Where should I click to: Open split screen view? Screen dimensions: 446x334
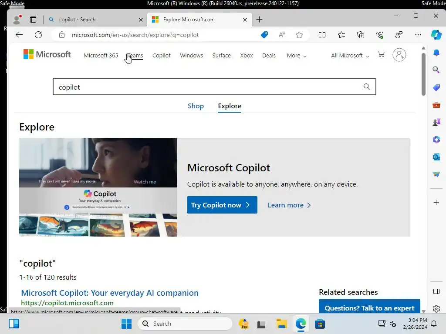tap(322, 35)
